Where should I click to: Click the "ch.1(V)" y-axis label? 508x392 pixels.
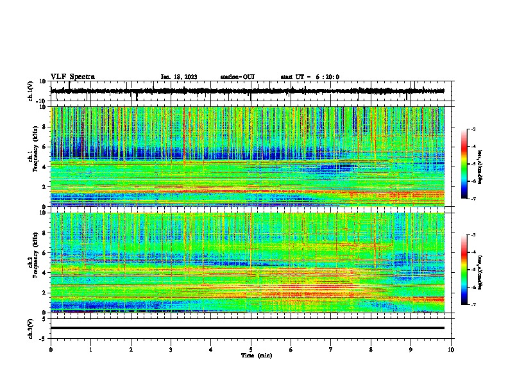31,91
